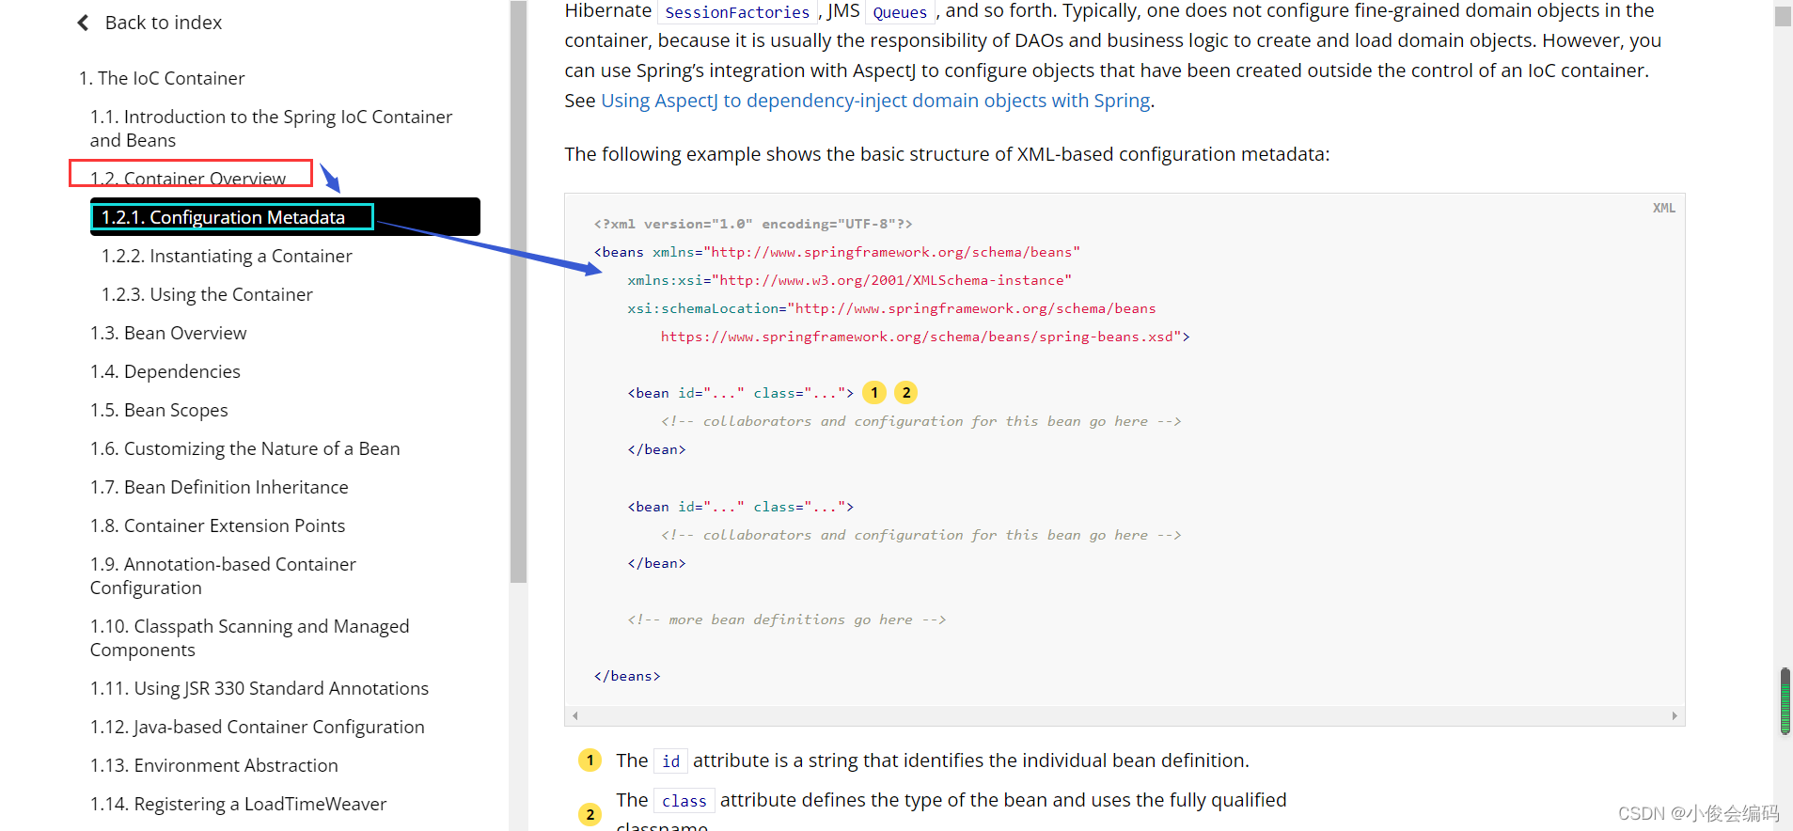Click the code block's left scroll arrow
Screen dimensions: 1793x831
click(575, 716)
